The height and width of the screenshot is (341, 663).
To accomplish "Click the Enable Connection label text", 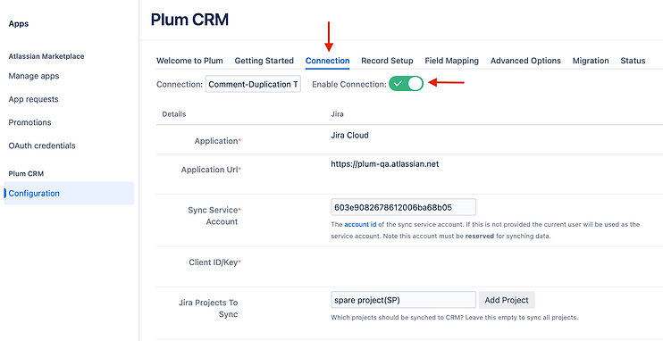I will (x=349, y=84).
